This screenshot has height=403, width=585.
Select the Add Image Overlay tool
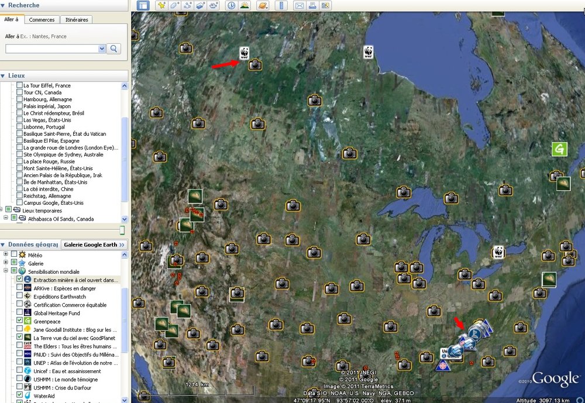(200, 5)
